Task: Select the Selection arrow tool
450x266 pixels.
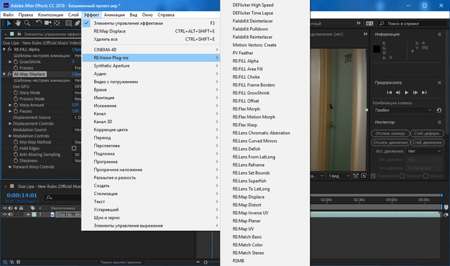Action: [9, 23]
